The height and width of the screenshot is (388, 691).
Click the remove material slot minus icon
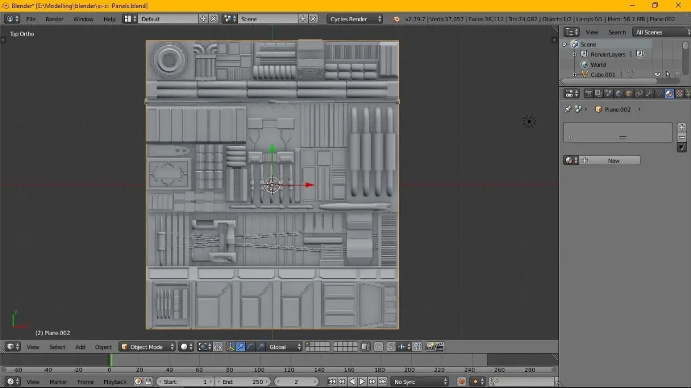[682, 137]
